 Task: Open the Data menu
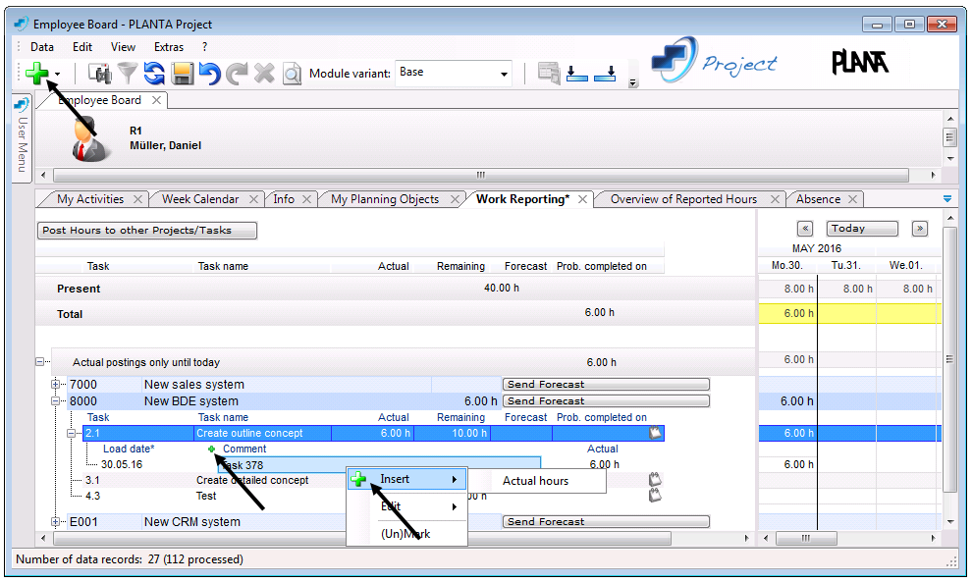[42, 46]
